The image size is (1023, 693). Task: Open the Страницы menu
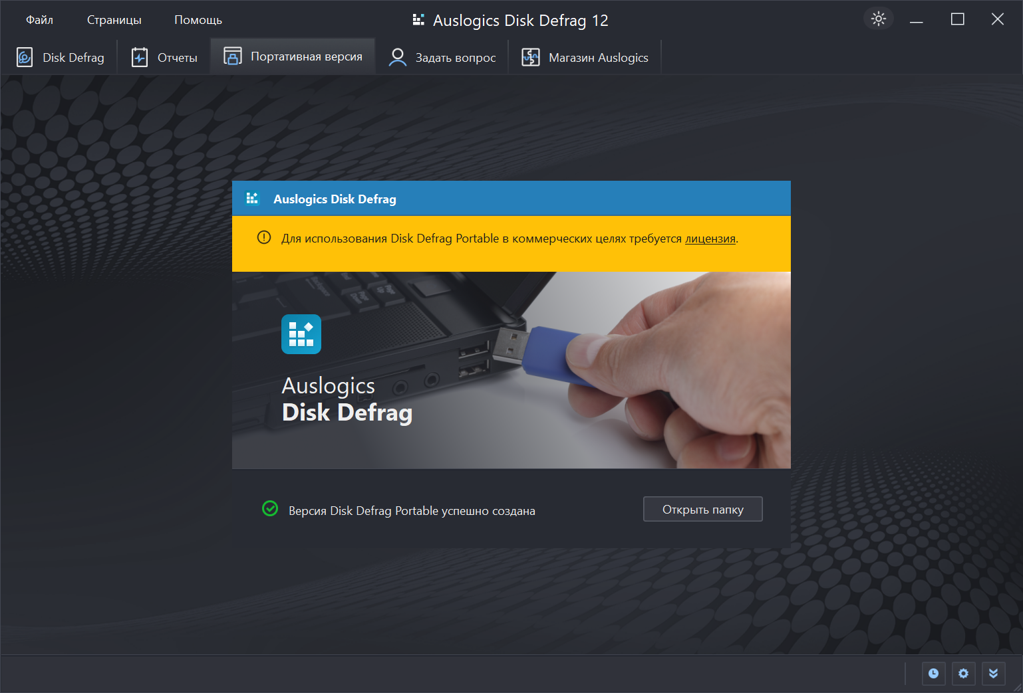coord(114,20)
